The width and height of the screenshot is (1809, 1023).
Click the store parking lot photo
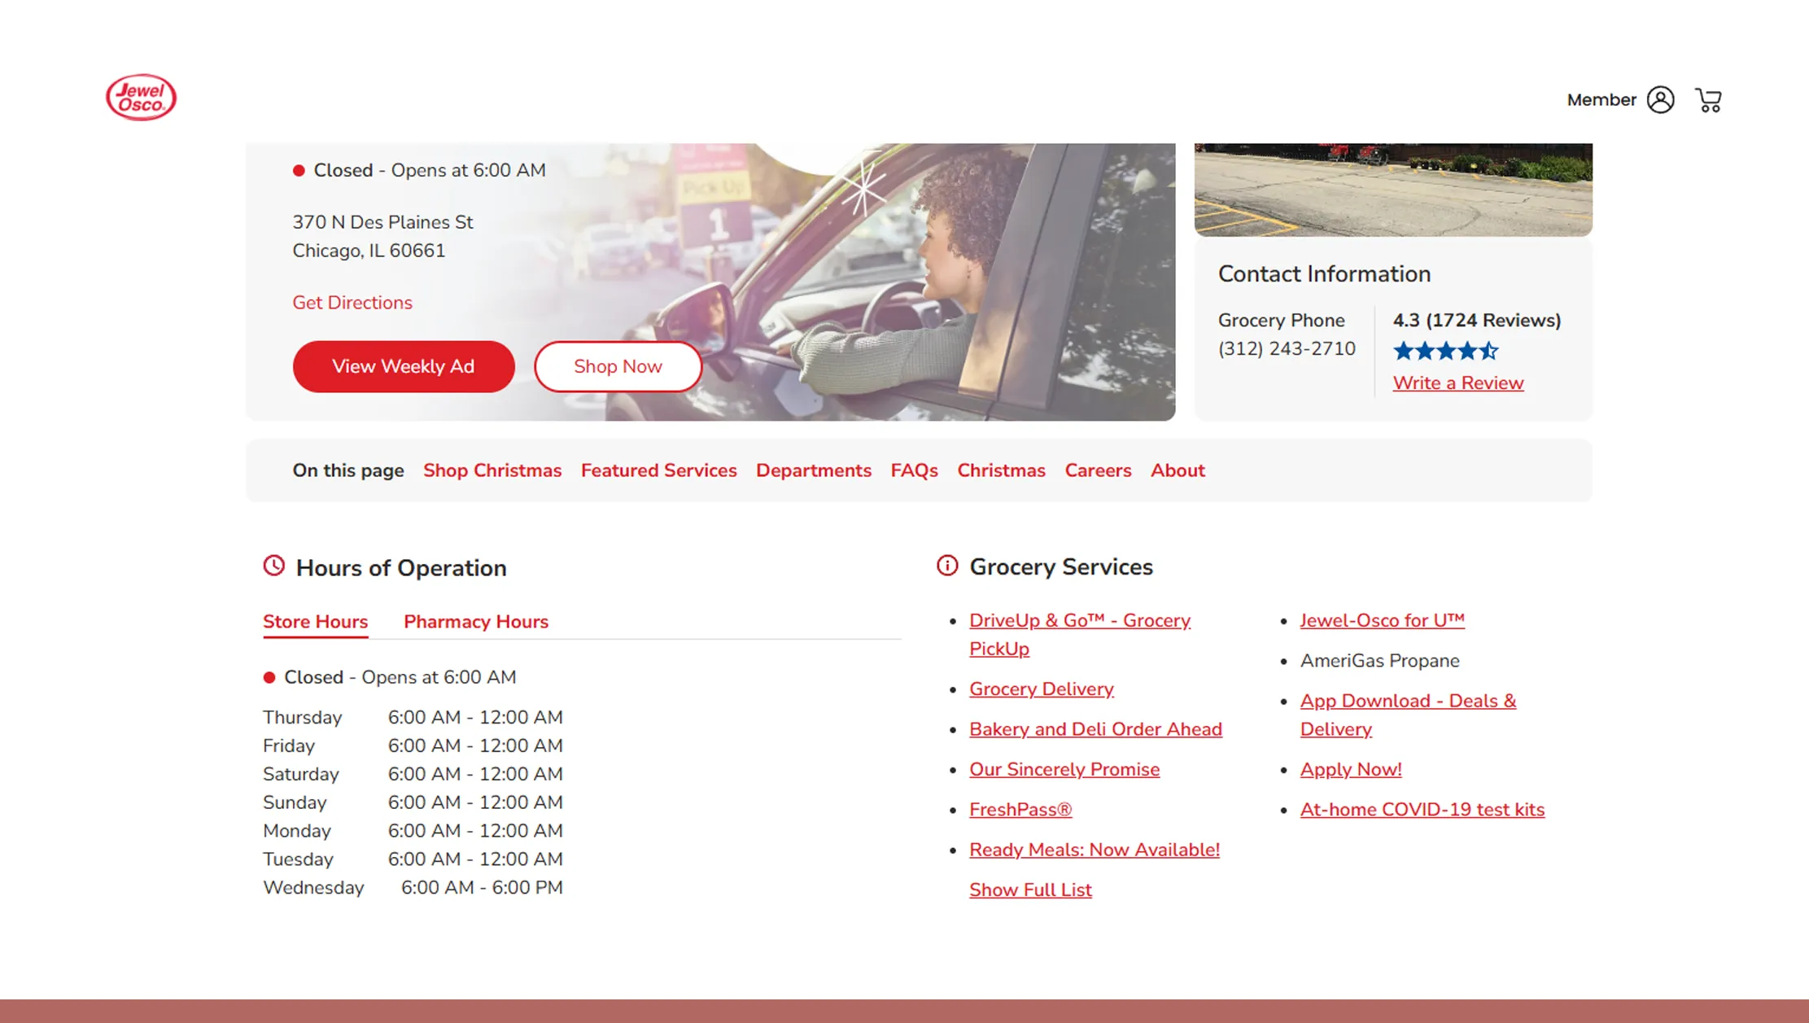1392,190
